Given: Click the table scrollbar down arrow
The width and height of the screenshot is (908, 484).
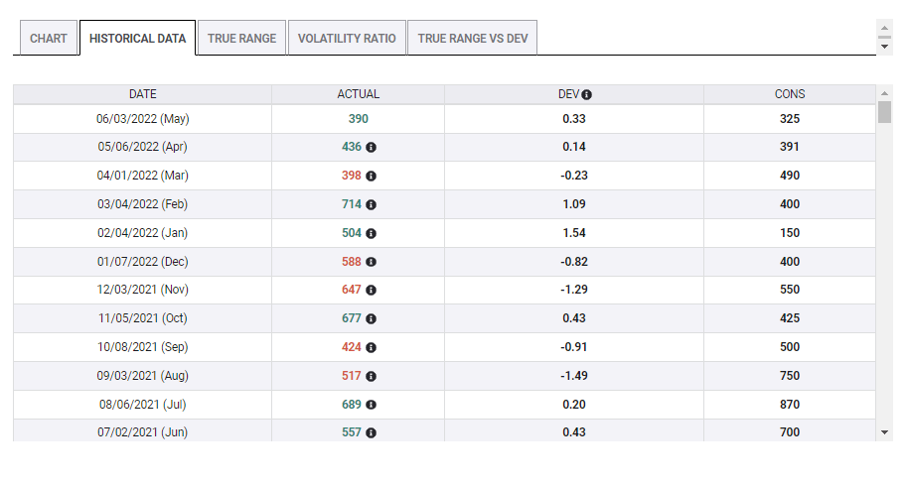Looking at the screenshot, I should [884, 432].
